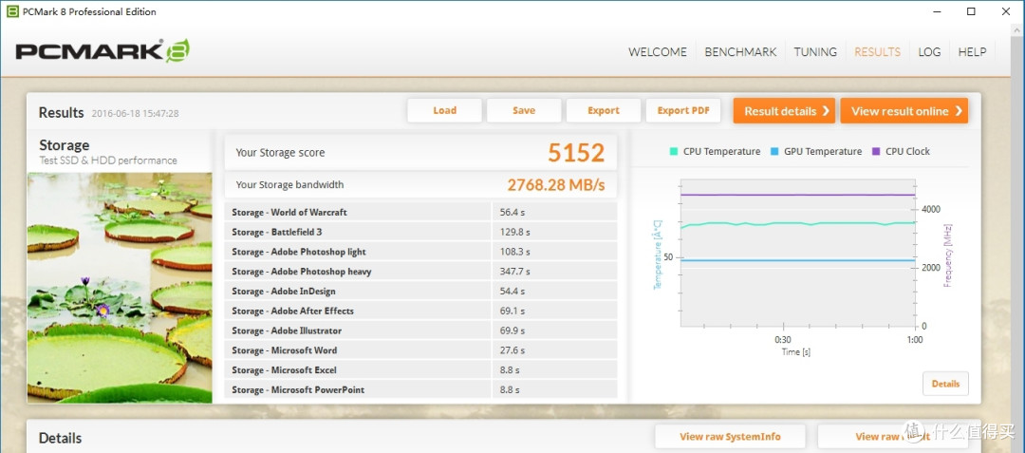Click the Load button

pyautogui.click(x=444, y=110)
